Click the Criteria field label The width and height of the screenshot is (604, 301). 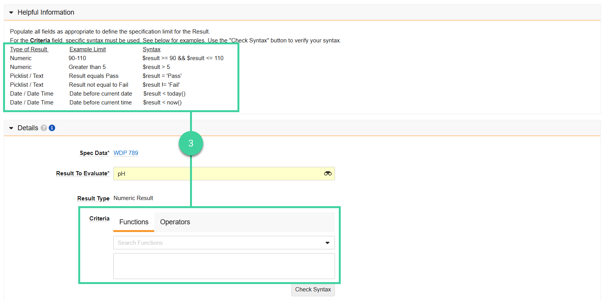tap(99, 218)
